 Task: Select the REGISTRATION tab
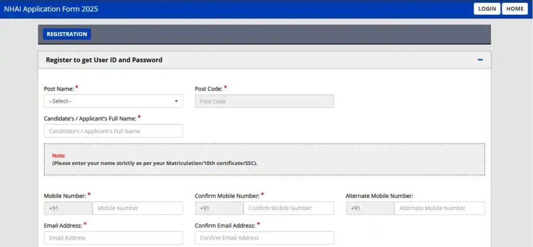click(x=67, y=34)
